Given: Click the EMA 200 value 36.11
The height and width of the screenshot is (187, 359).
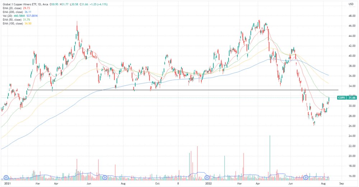Looking at the screenshot, I should click(28, 12).
